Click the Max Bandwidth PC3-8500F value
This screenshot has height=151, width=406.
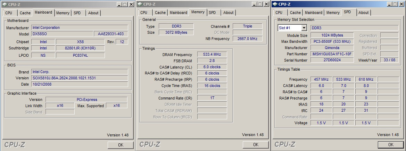pos(332,41)
